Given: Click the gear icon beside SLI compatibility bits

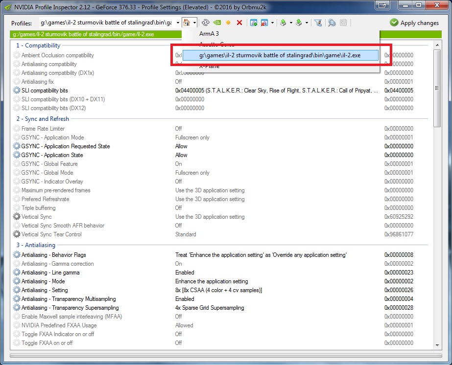Looking at the screenshot, I should [x=17, y=91].
